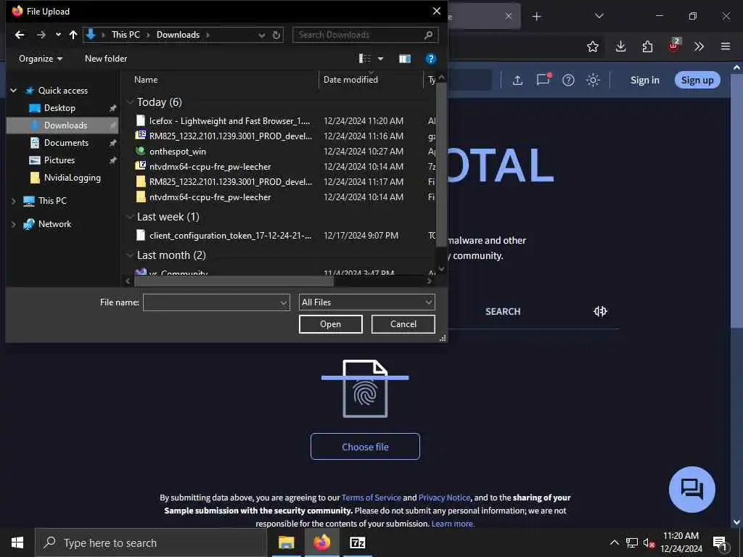Click the Open button
Viewport: 743px width, 557px height.
pos(330,324)
